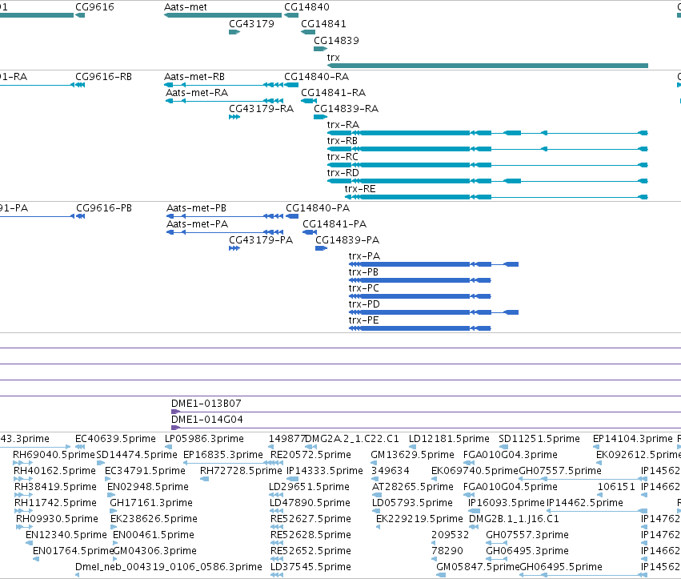Click the LP05986.3prime EST label
681x579 pixels.
204,439
